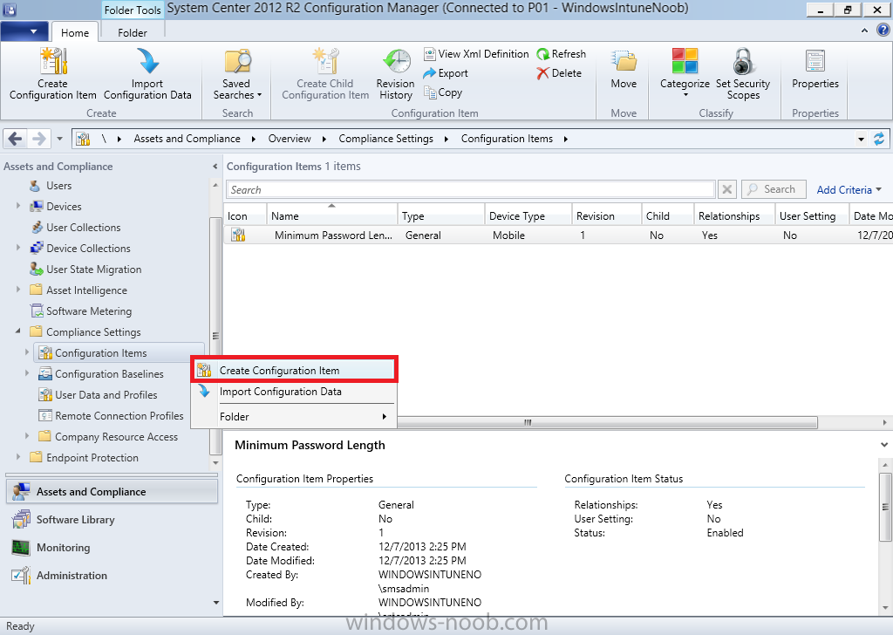Open the Folder submenu in context menu

[x=294, y=417]
